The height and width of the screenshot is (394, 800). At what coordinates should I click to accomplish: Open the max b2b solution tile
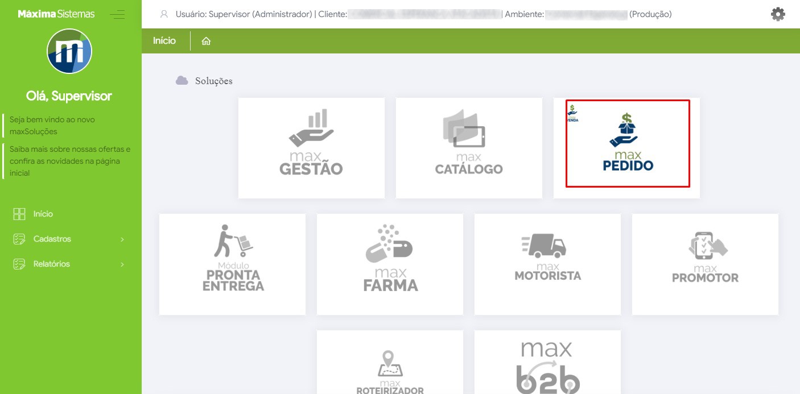click(547, 362)
